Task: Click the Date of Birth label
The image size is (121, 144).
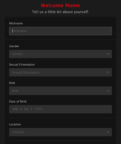Action: tap(18, 102)
